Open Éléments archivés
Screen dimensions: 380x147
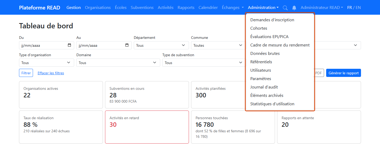280,95
